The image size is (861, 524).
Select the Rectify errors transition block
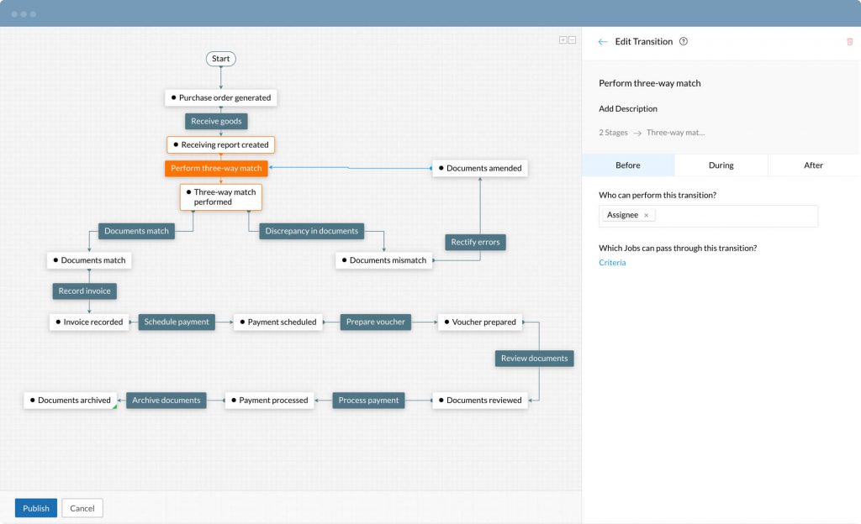coord(476,242)
